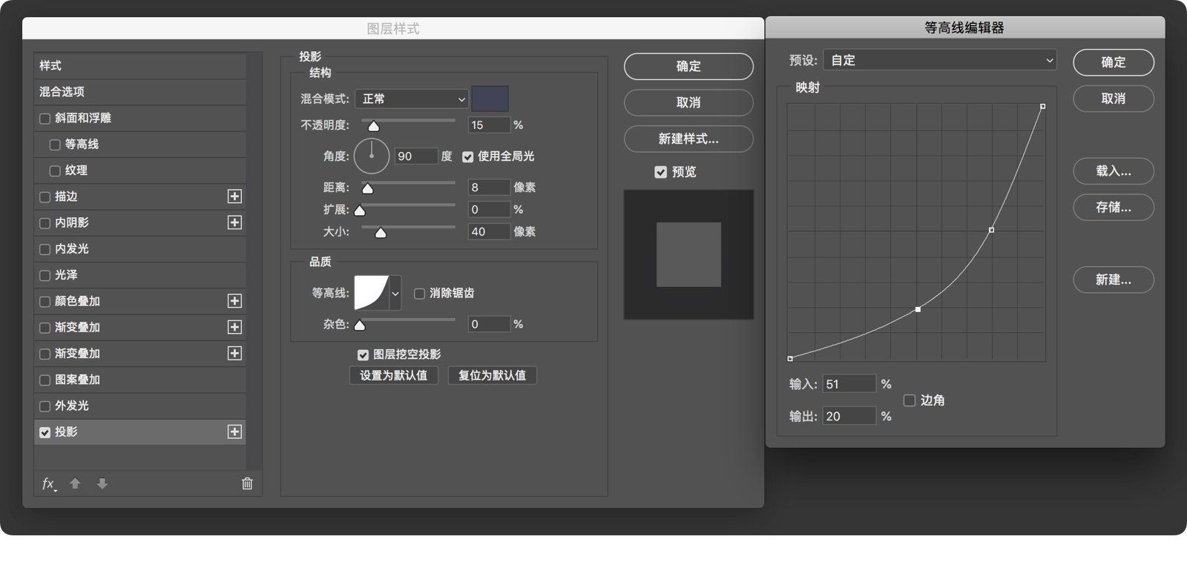Click 设置为默认值 button
1187x565 pixels.
pyautogui.click(x=393, y=375)
